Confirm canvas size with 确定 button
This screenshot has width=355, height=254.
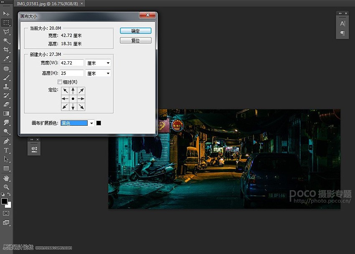point(136,31)
